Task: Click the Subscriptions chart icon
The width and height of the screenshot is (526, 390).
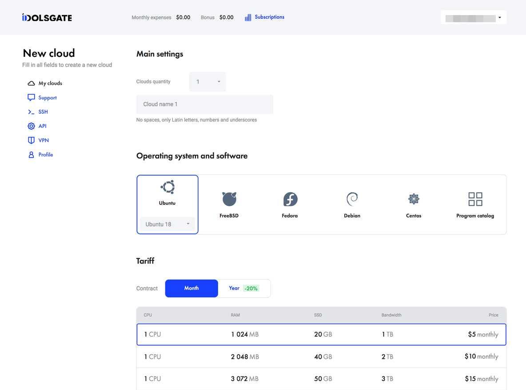Action: point(248,17)
